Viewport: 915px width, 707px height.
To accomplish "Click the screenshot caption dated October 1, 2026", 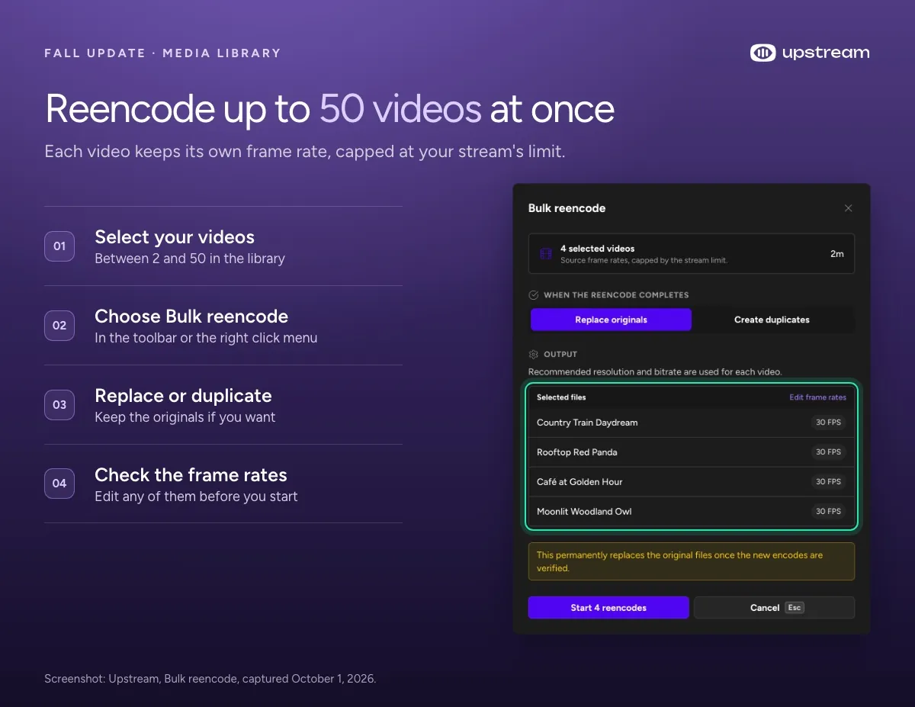I will pyautogui.click(x=210, y=679).
